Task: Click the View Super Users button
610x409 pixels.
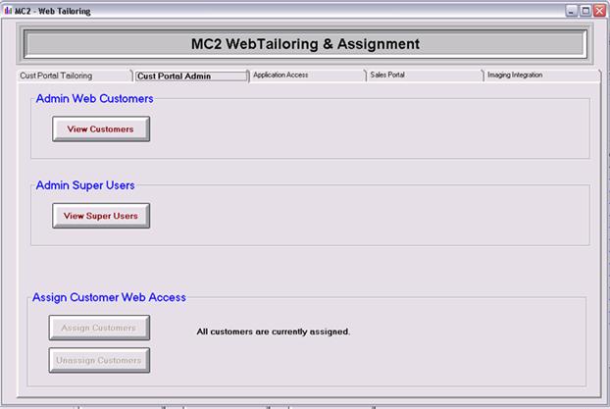Action: pos(101,216)
